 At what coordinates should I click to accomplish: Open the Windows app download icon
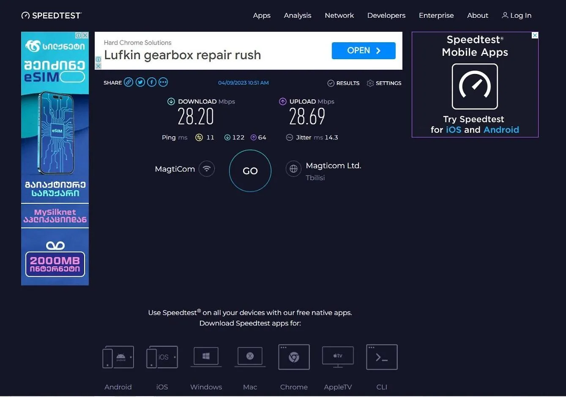coord(206,357)
